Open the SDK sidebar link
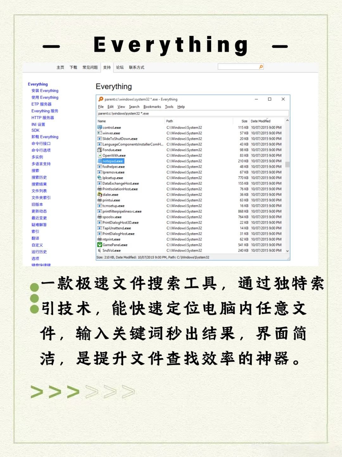The image size is (342, 457). click(35, 130)
